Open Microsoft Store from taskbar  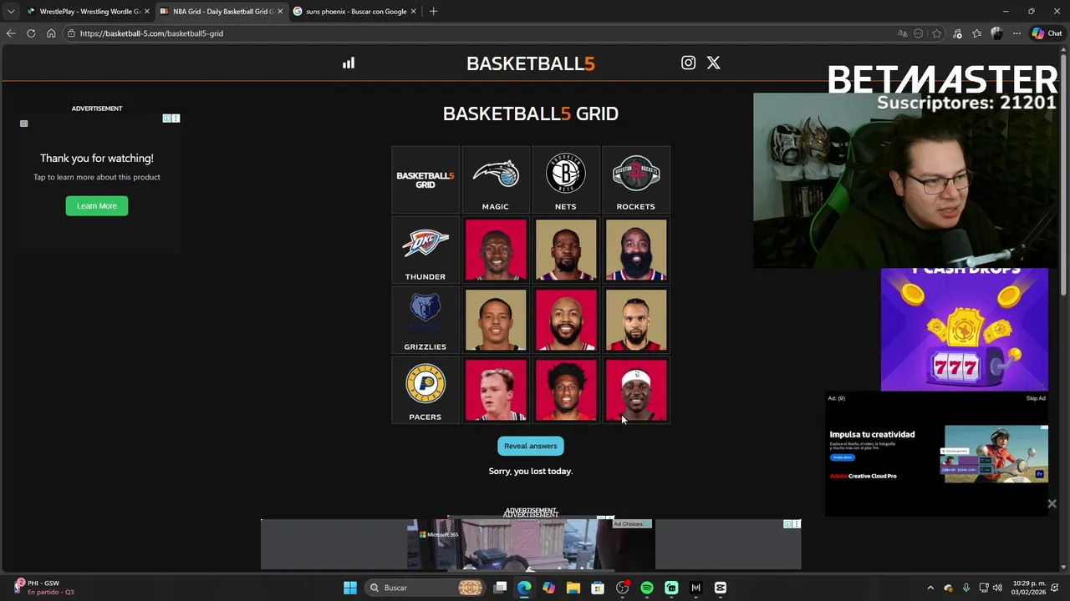point(598,588)
